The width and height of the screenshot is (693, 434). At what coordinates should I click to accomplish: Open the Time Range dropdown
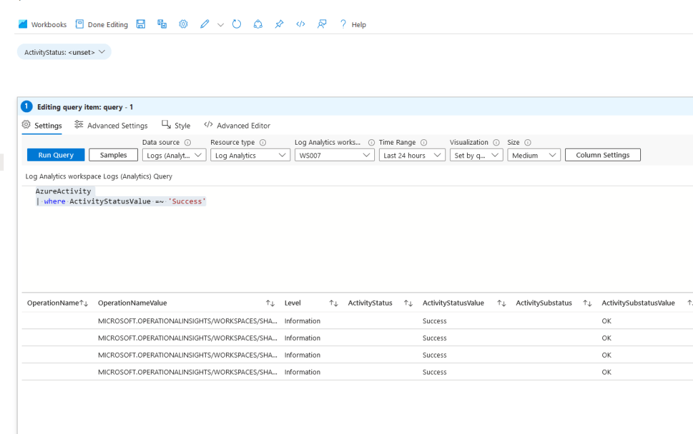point(411,155)
